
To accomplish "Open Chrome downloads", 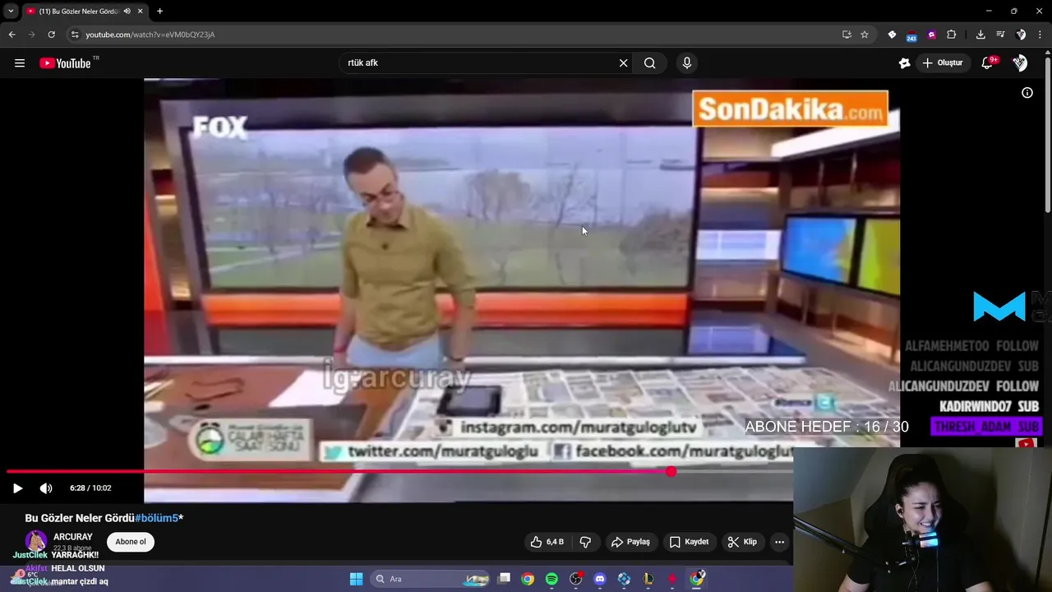I will 980,35.
